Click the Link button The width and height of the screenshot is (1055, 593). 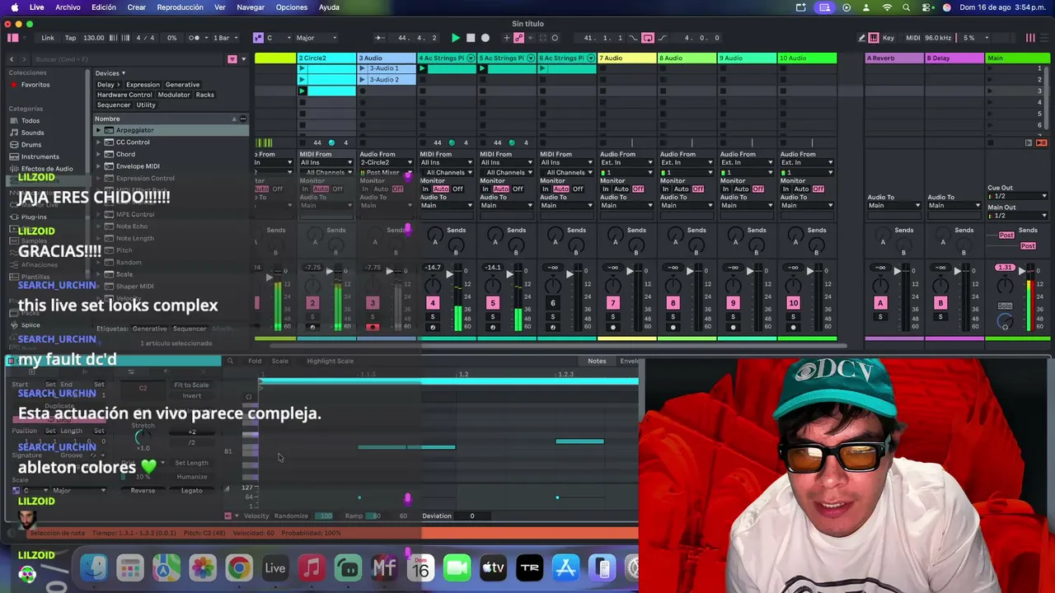(48, 38)
